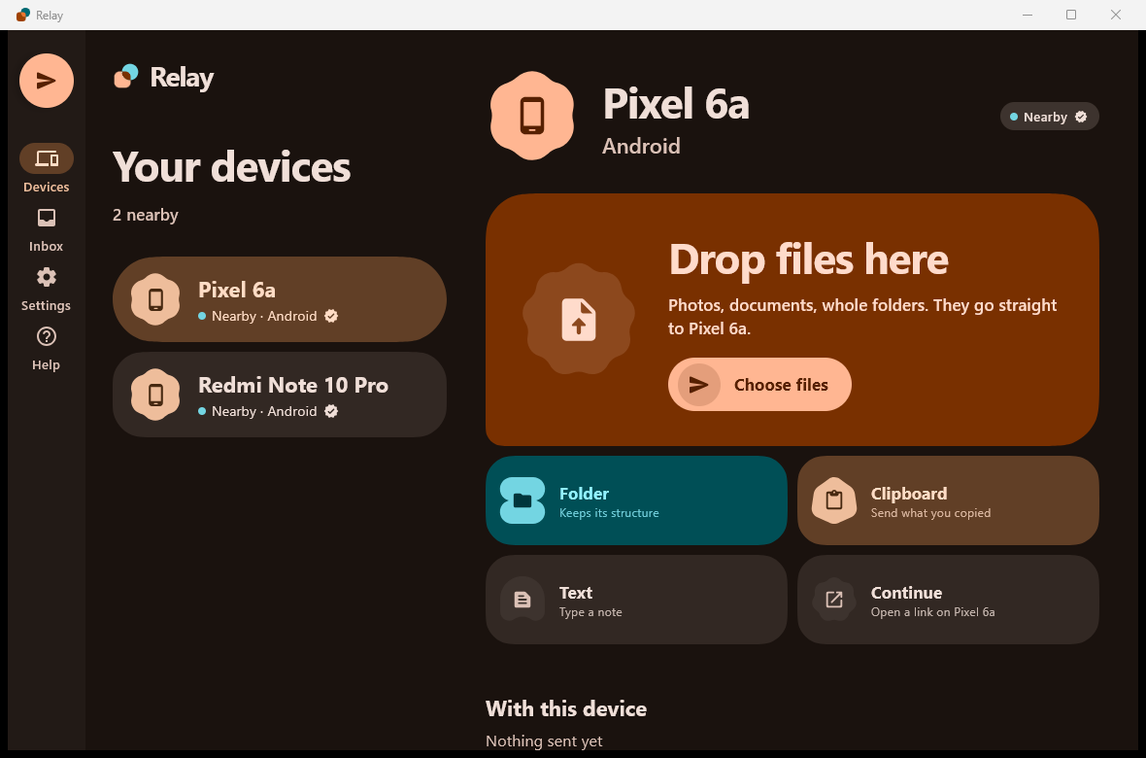
Task: Click the phone icon on the Redmi Note 10 Pro card
Action: [x=155, y=395]
